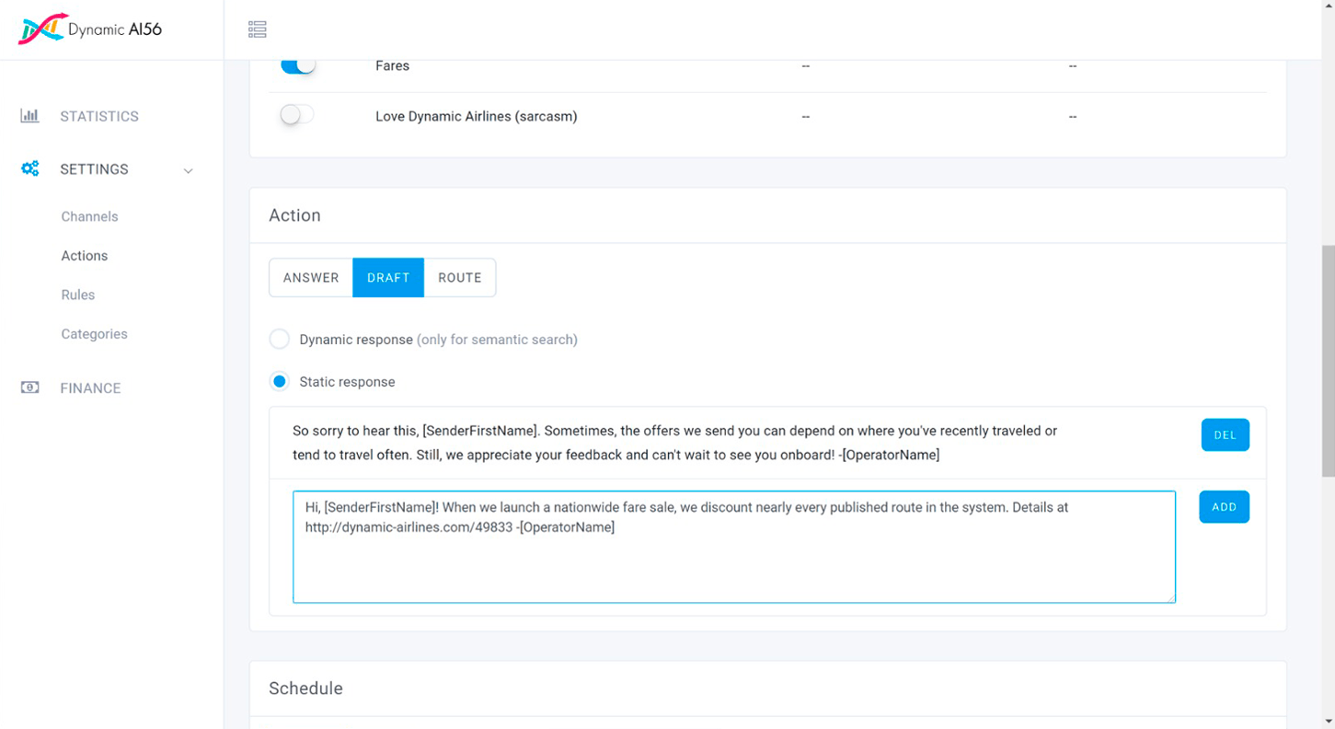Open Channels in the settings submenu
The width and height of the screenshot is (1335, 729).
89,216
